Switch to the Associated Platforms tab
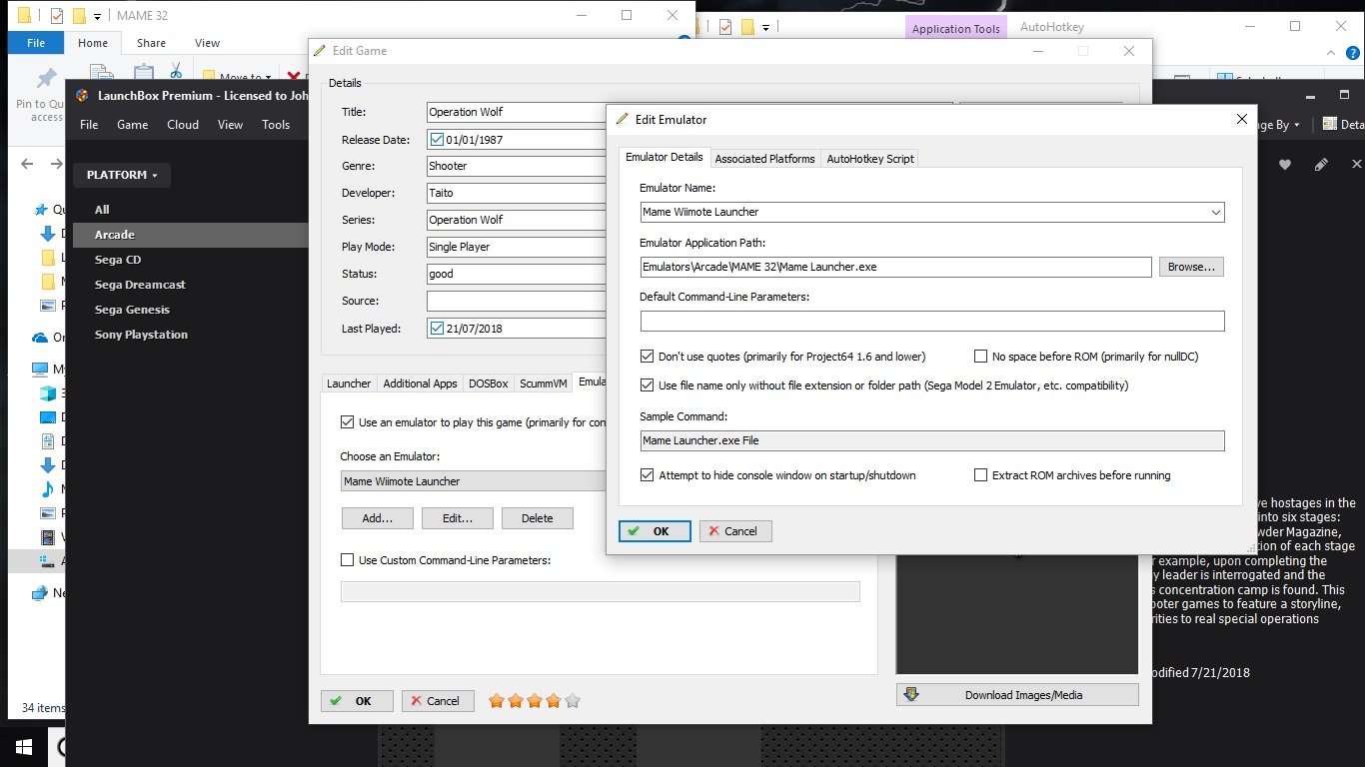Viewport: 1365px width, 767px height. [x=764, y=159]
